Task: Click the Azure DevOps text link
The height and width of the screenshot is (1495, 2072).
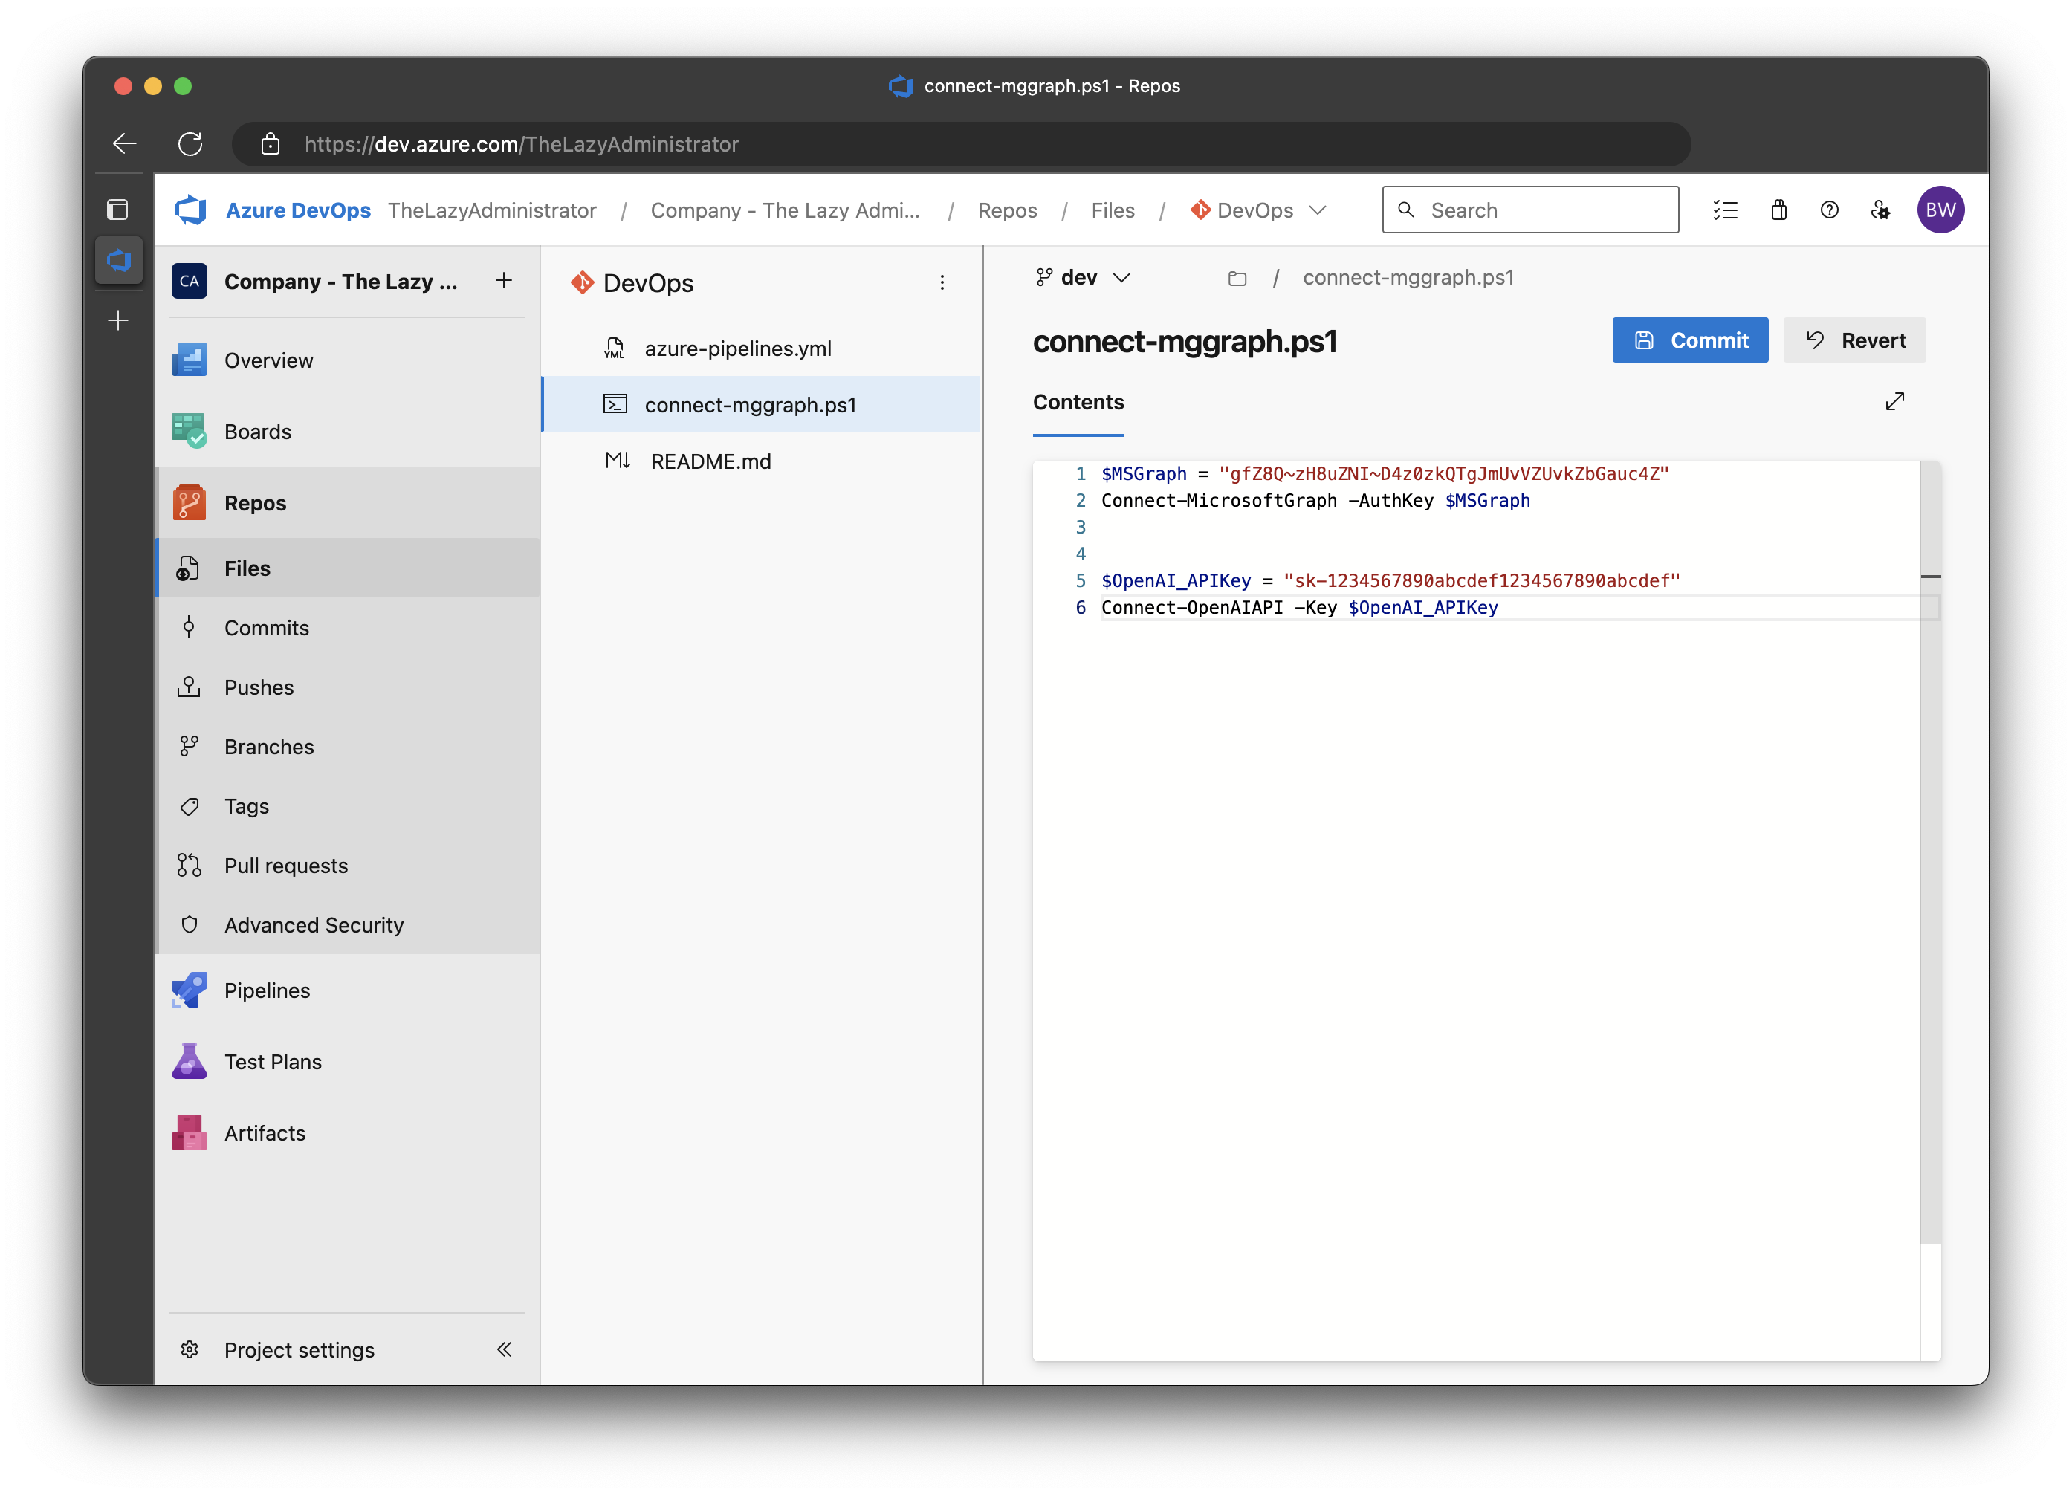Action: 298,210
